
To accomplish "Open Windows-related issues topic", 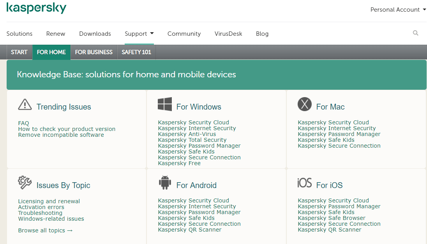I will click(51, 219).
